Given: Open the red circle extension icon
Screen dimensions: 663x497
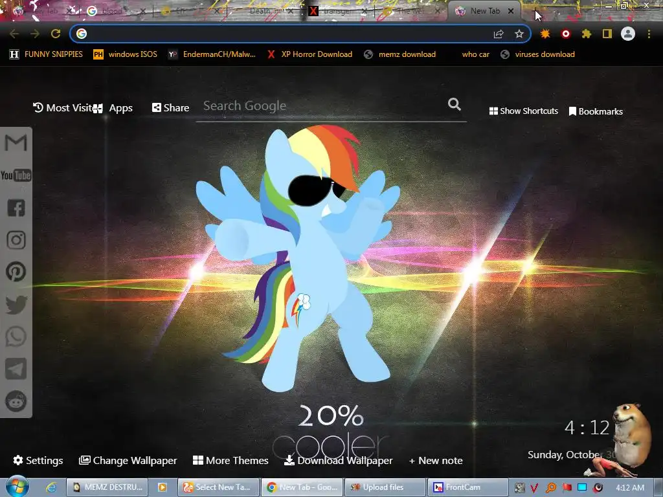Looking at the screenshot, I should click(x=566, y=34).
